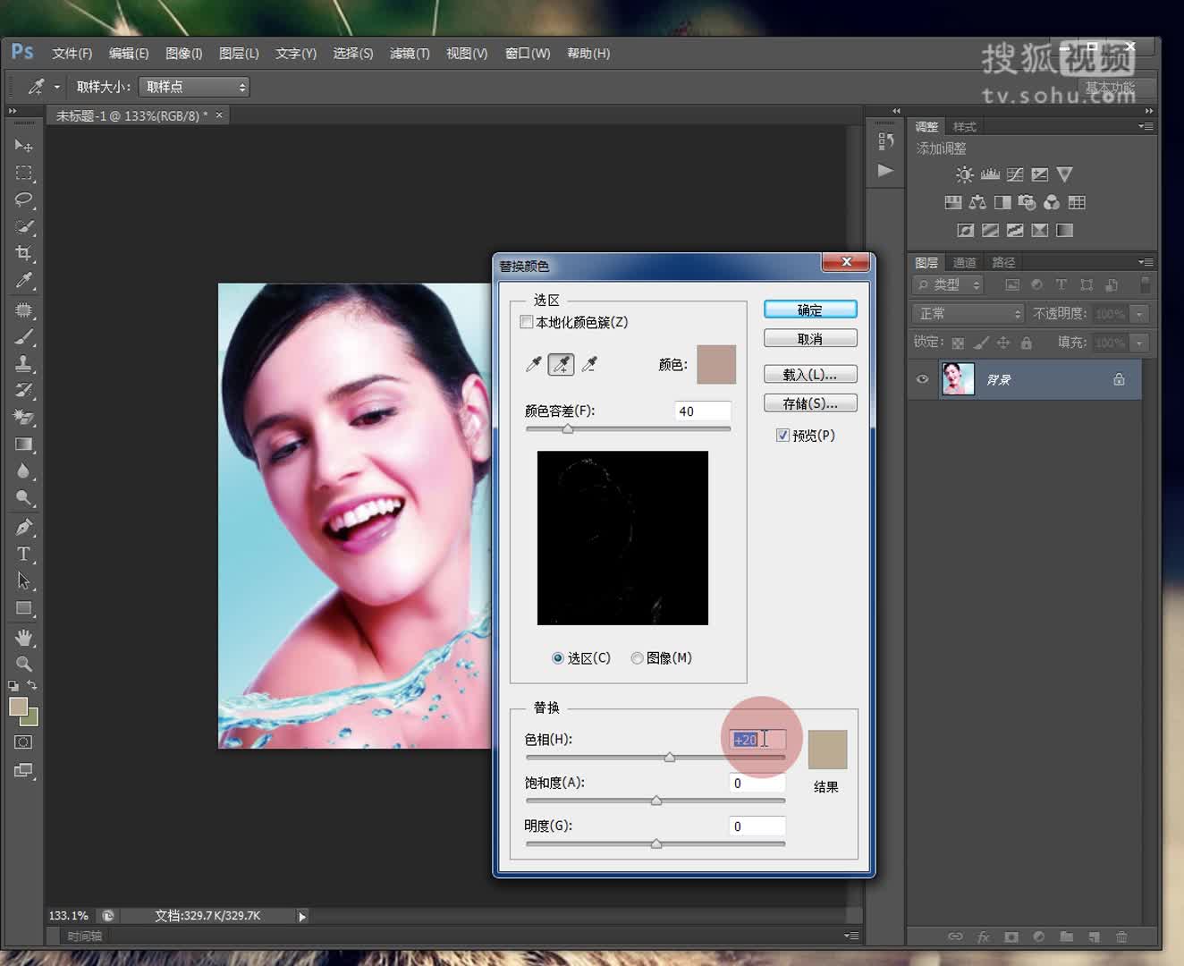This screenshot has height=966, width=1184.
Task: Click the Vibrance adjustment icon
Action: click(x=1064, y=174)
